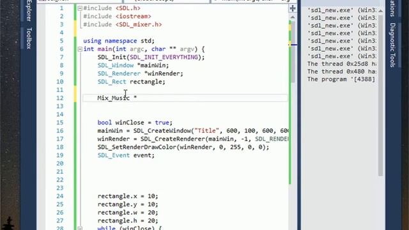Click the Output panel scroll-up arrow
The width and height of the screenshot is (409, 230).
[381, 11]
